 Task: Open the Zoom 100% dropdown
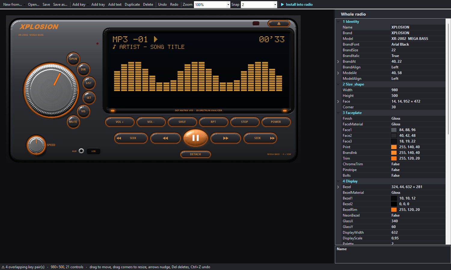(228, 4)
